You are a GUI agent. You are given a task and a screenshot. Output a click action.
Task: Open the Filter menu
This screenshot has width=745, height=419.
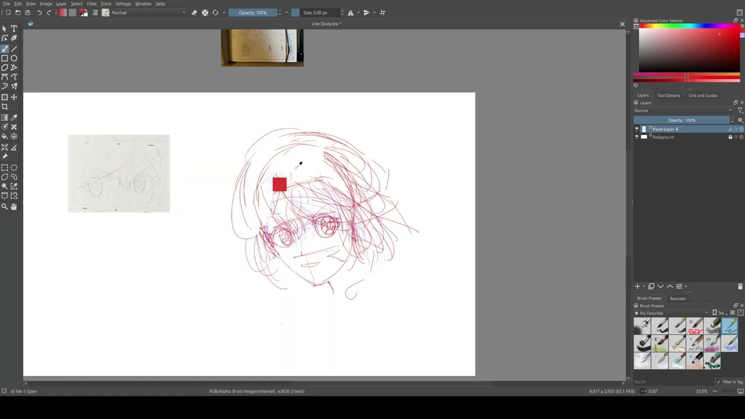click(x=91, y=3)
